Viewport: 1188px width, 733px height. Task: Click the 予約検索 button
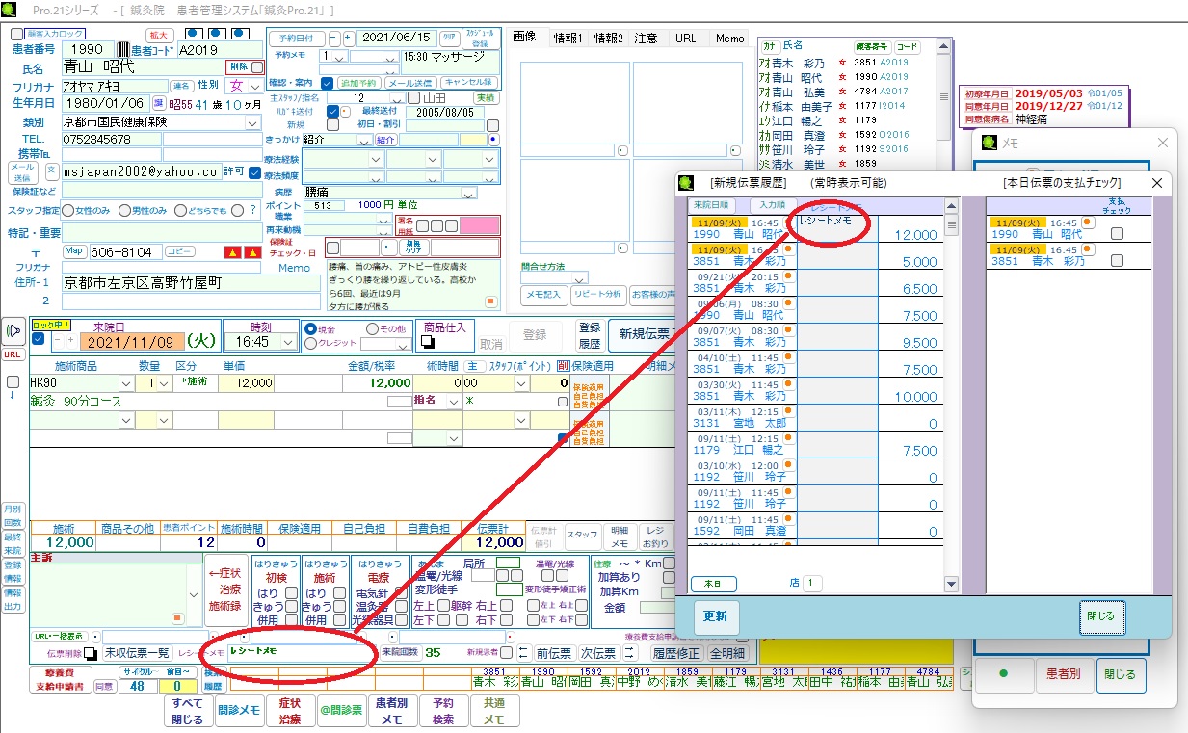click(x=443, y=712)
